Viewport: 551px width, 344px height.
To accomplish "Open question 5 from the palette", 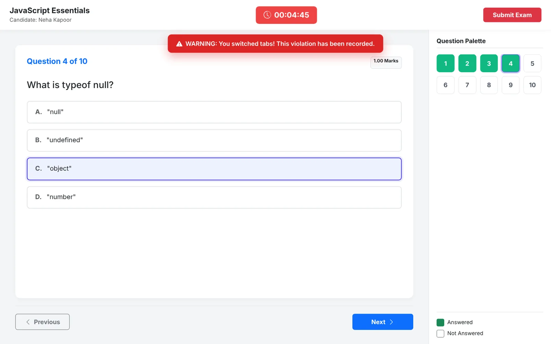I will (x=532, y=63).
